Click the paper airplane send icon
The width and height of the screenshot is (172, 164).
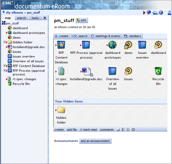tap(155, 12)
